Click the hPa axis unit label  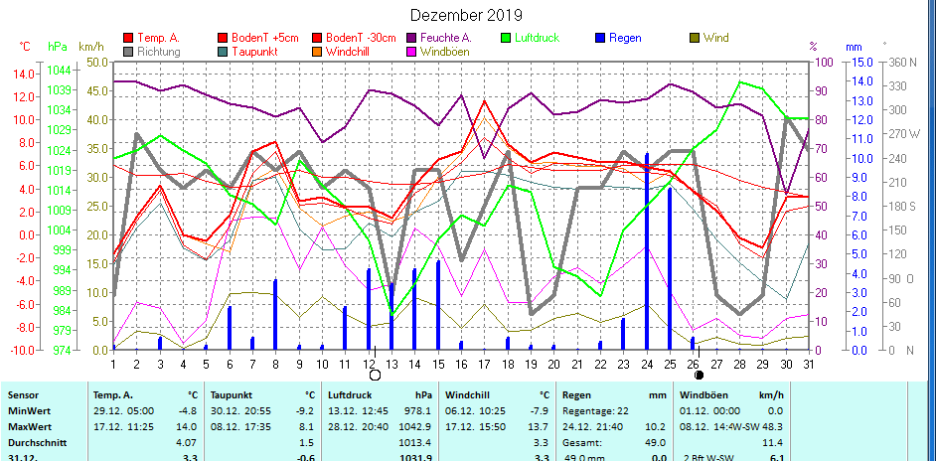coord(58,46)
